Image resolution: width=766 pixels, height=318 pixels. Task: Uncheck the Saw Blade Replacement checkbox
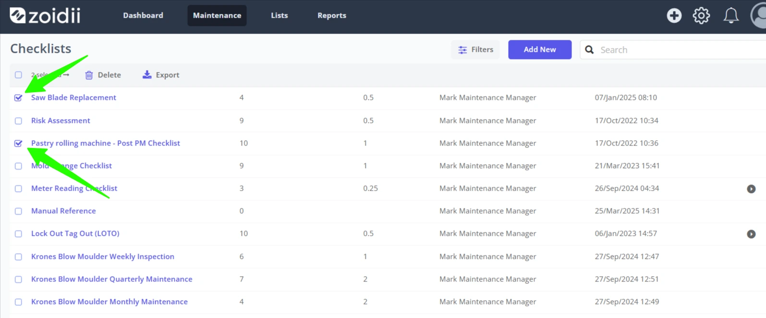coord(18,98)
